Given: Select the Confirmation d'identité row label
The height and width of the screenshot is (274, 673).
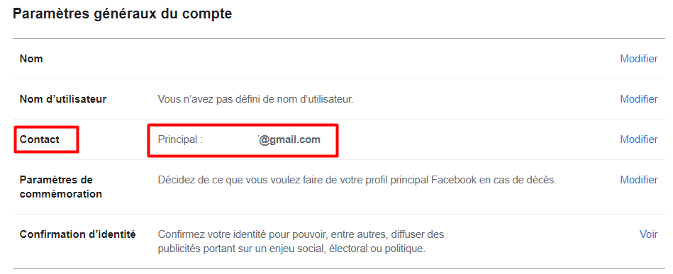Looking at the screenshot, I should tap(78, 234).
